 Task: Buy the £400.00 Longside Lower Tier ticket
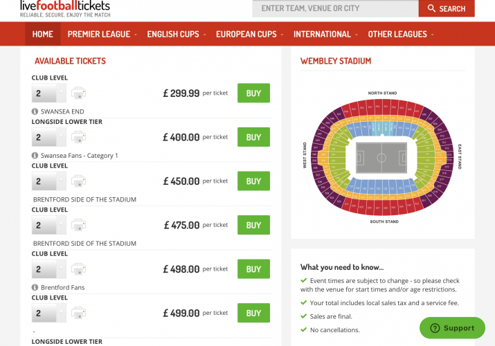tap(253, 137)
